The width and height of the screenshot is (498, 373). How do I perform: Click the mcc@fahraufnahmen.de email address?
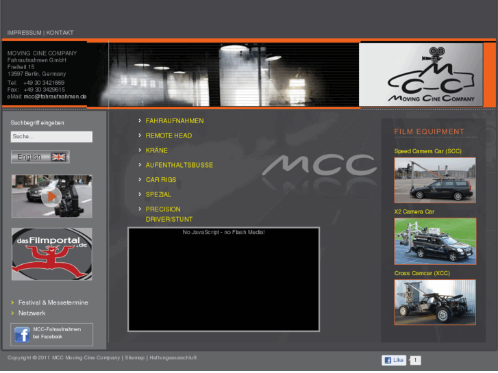pos(55,97)
